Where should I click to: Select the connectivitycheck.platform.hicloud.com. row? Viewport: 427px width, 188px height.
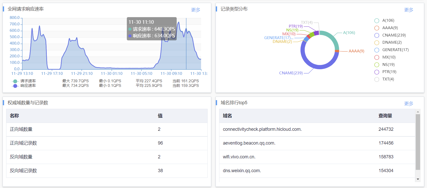coord(262,129)
